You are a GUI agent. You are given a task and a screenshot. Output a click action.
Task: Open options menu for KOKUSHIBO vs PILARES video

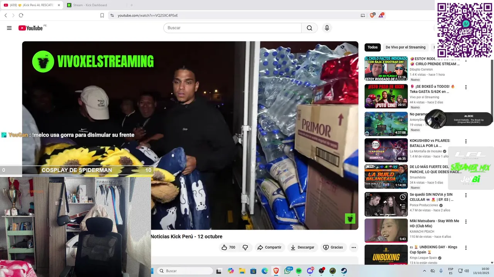tap(466, 142)
